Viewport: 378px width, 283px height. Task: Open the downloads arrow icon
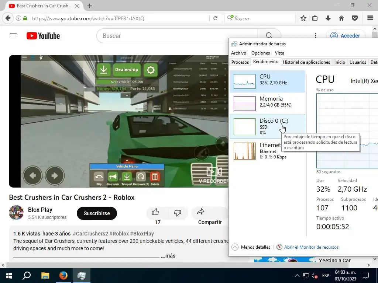click(328, 18)
